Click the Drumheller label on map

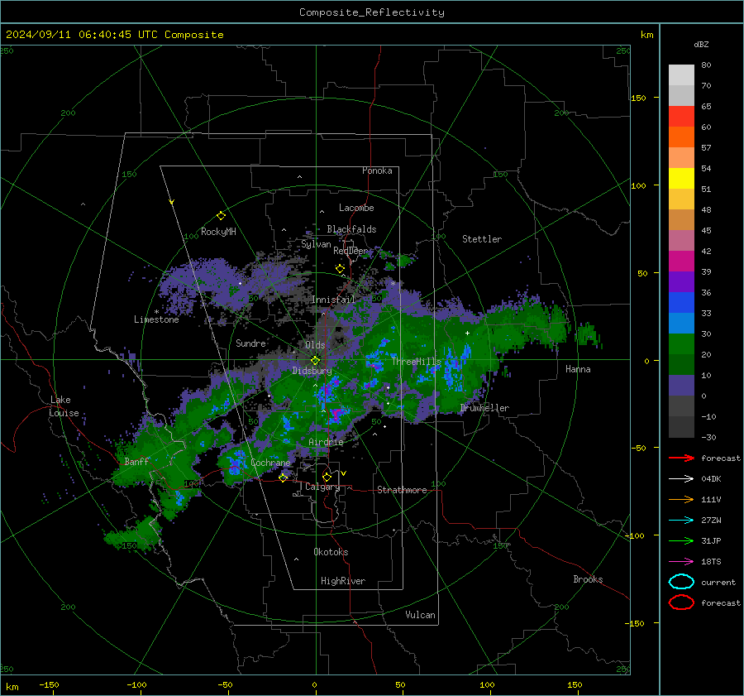pos(484,408)
